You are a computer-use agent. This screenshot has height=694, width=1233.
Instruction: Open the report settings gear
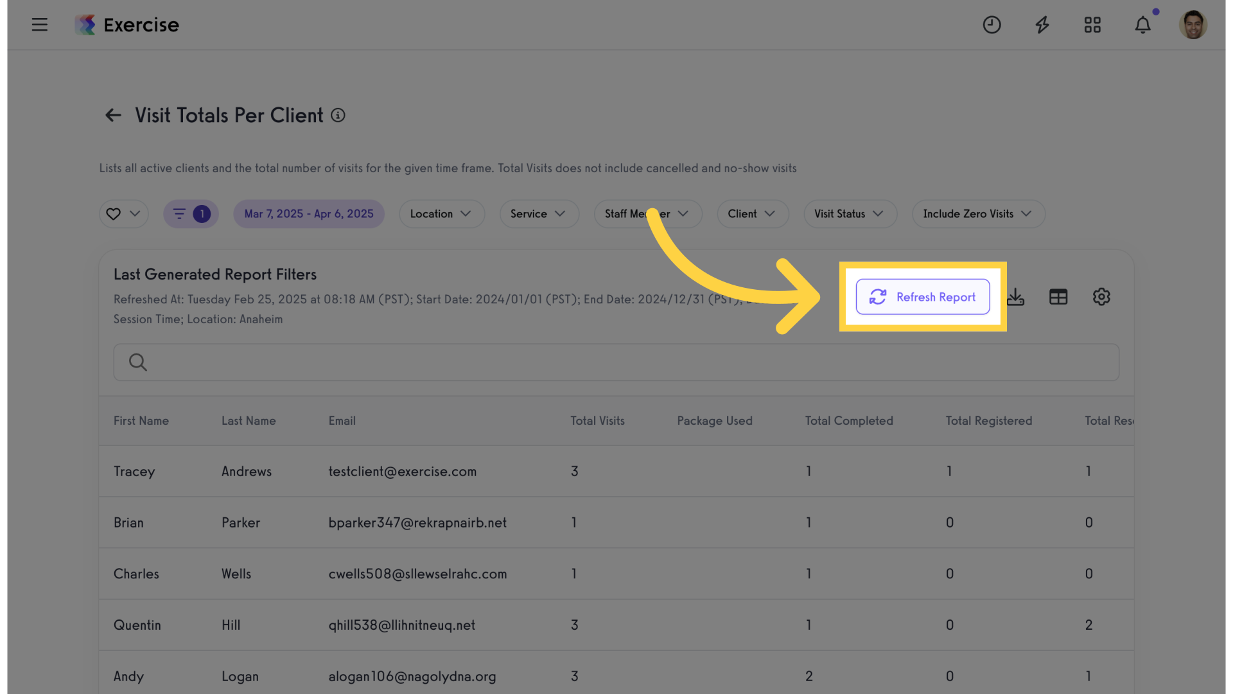point(1101,296)
